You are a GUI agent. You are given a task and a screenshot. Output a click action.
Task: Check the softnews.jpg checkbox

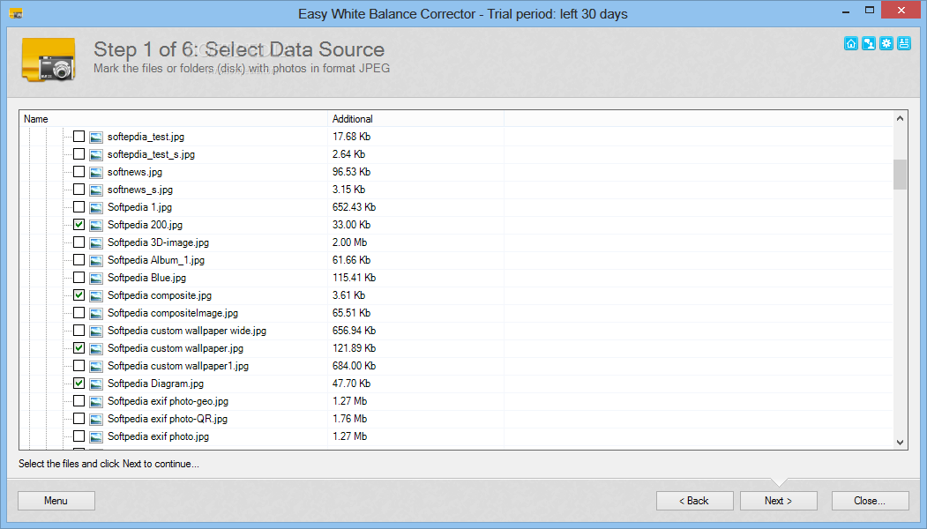78,172
